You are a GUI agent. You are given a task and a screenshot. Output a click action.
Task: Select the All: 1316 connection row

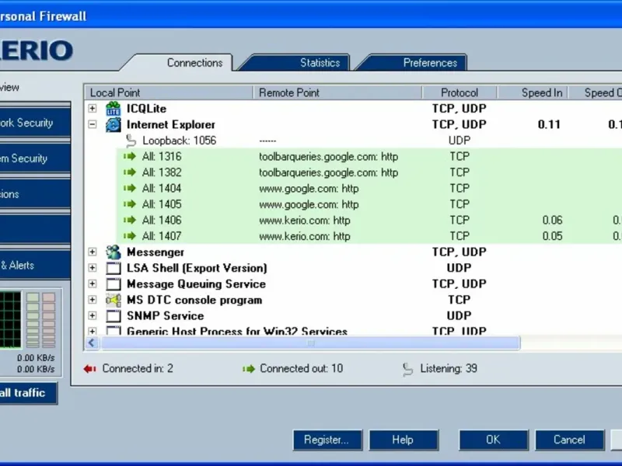369,156
